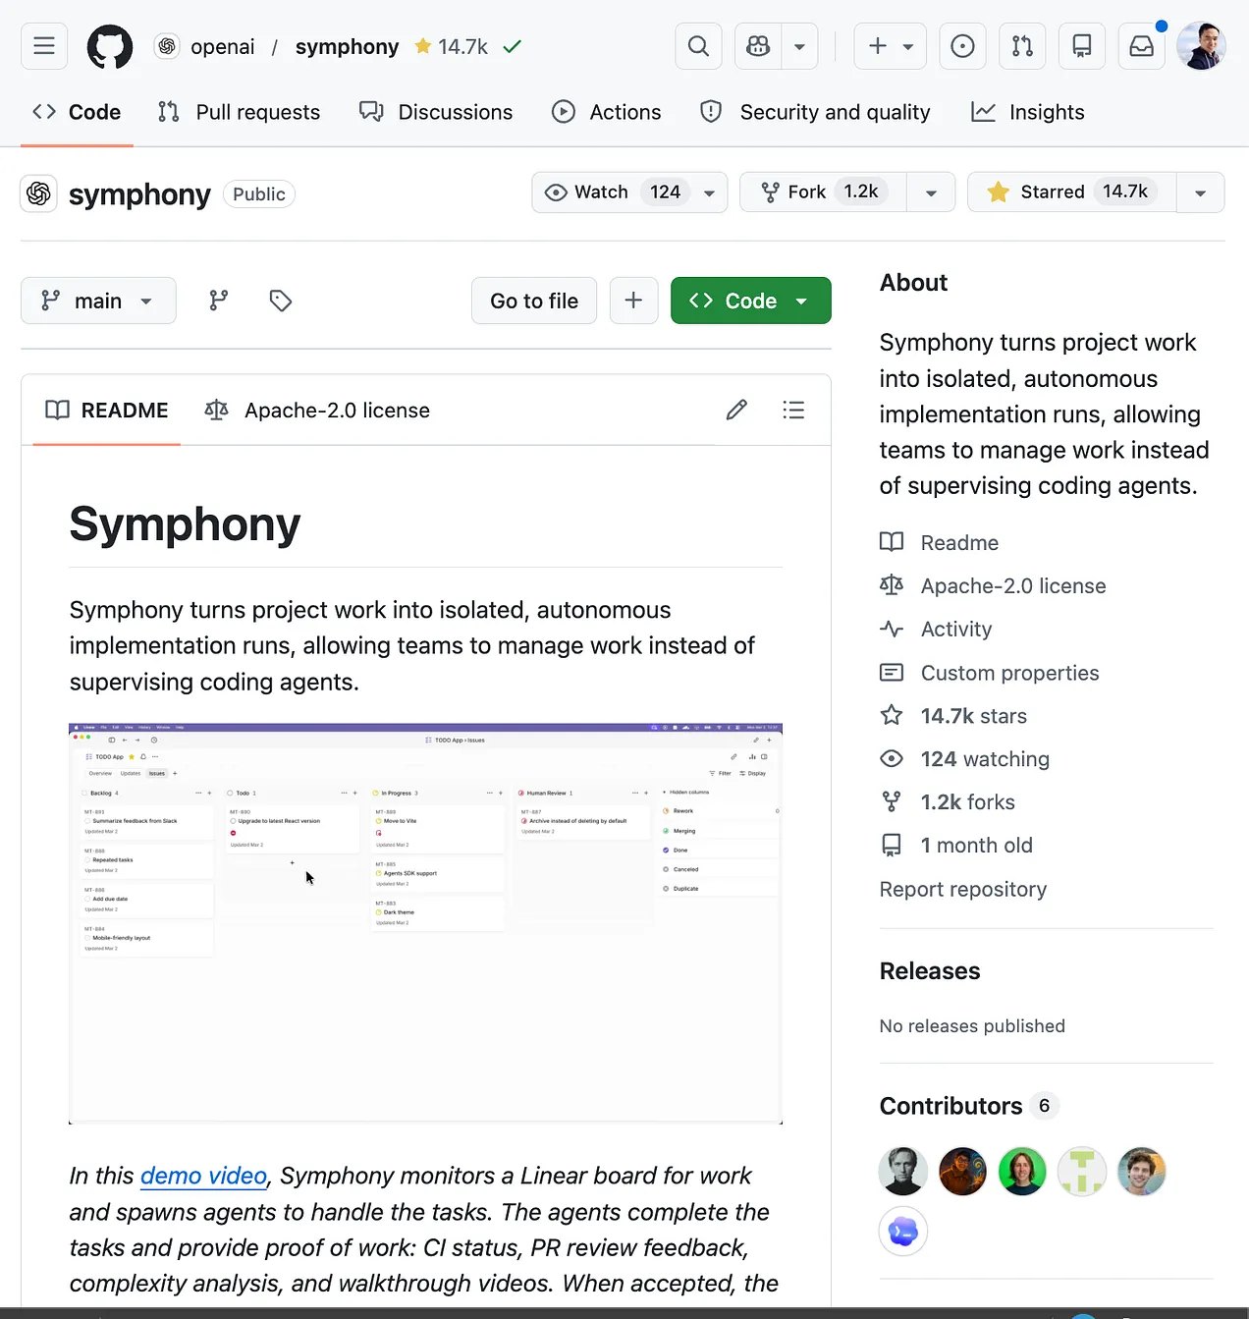1249x1319 pixels.
Task: Expand the star lists dropdown arrow
Action: [1200, 192]
